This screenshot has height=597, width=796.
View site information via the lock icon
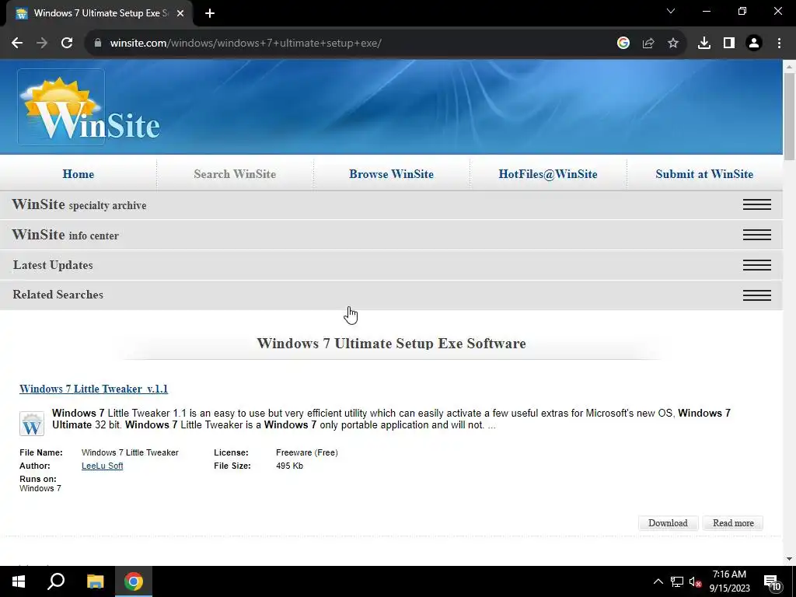coord(98,44)
